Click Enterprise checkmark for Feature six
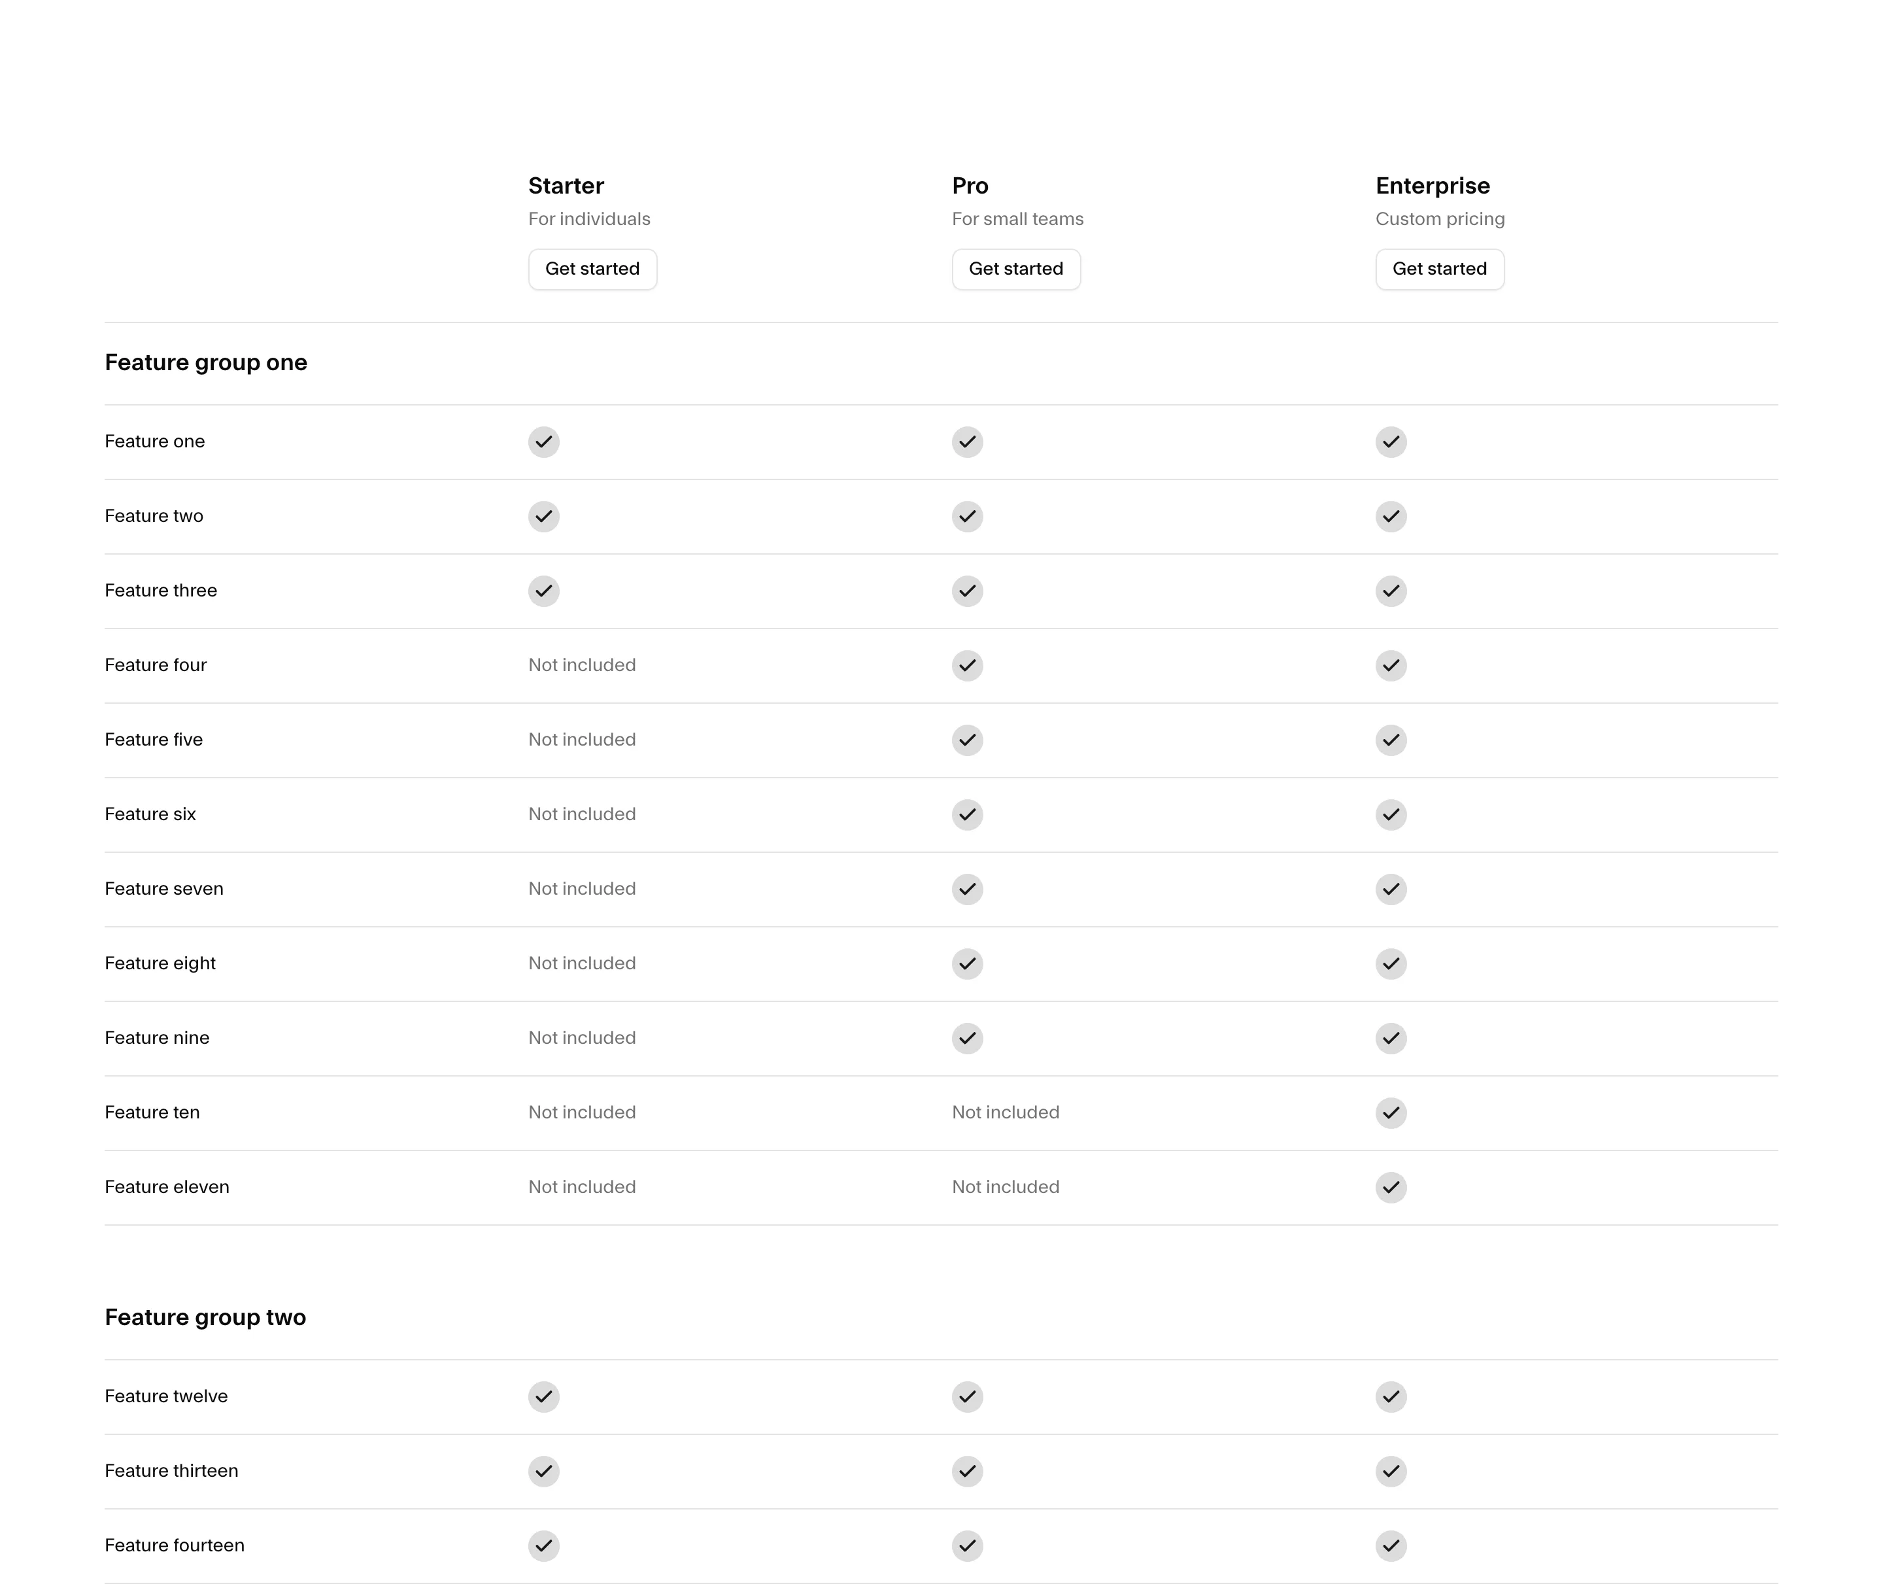 1391,815
